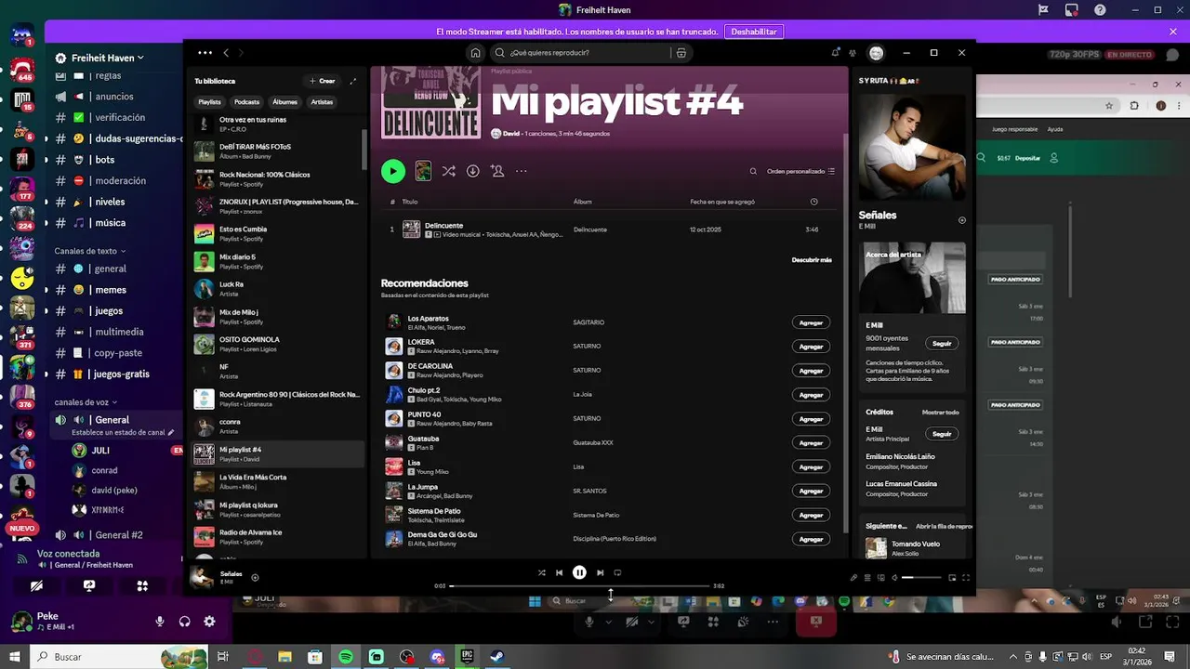Collapse canales de voz category

pos(86,402)
